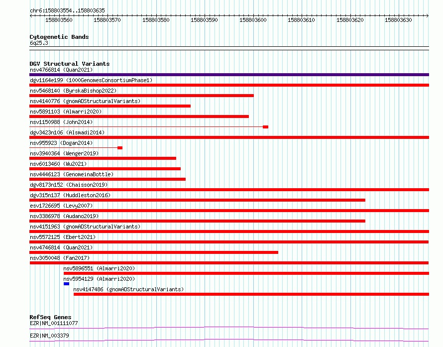Select the small red block of nsv955923
Viewport: 443px width, 347px height.
[x=120, y=148]
